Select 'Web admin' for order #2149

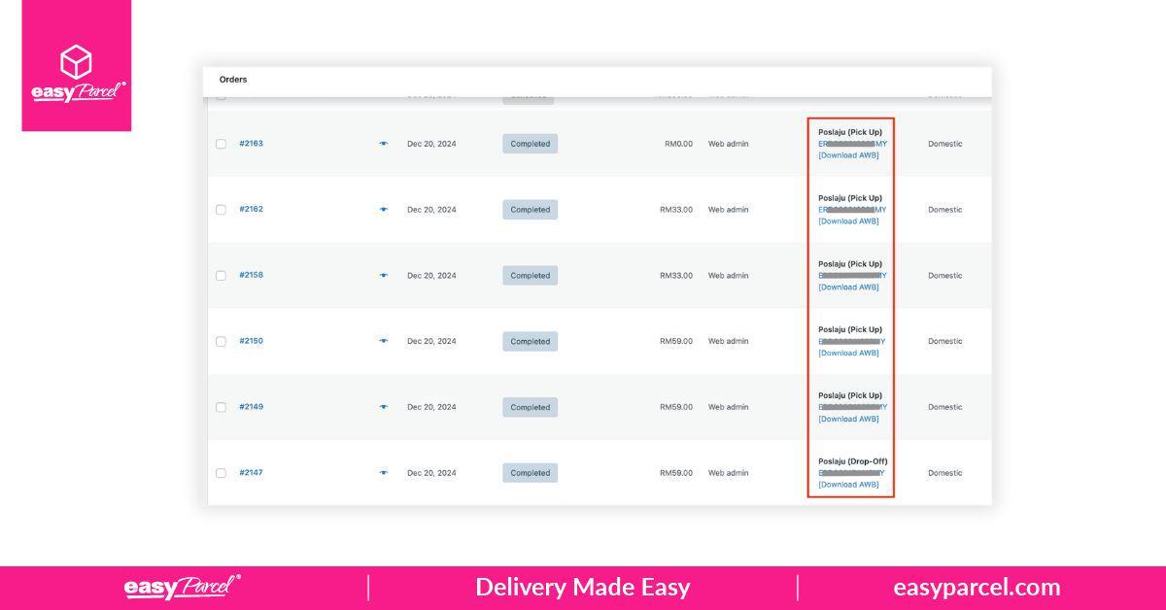click(729, 407)
